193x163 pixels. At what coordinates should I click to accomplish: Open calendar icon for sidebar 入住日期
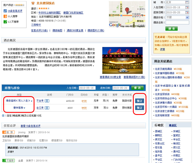coord(187,7)
